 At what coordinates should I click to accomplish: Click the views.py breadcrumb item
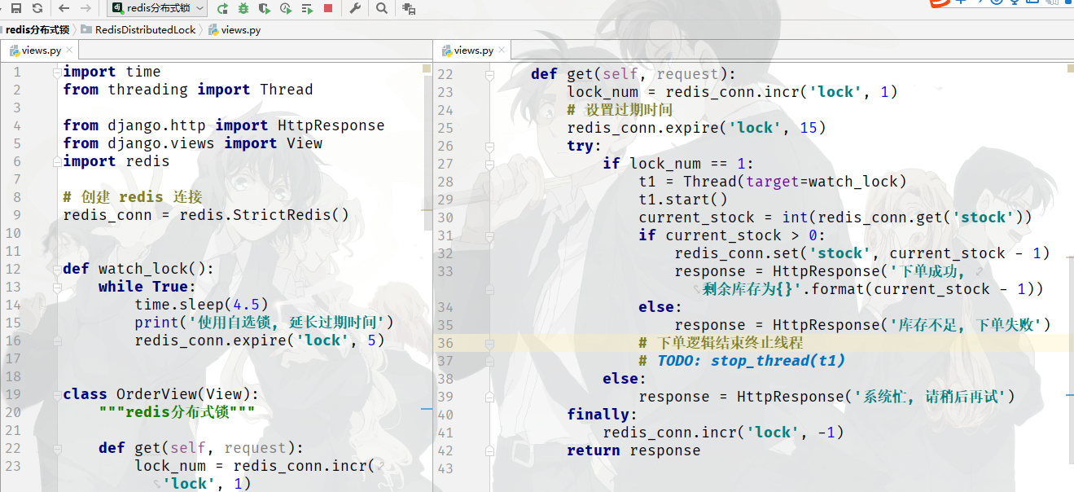[x=235, y=29]
